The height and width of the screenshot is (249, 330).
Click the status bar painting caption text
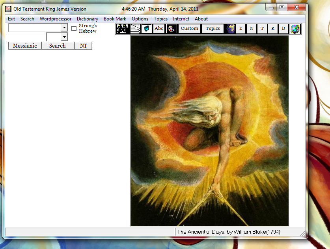coord(228,232)
